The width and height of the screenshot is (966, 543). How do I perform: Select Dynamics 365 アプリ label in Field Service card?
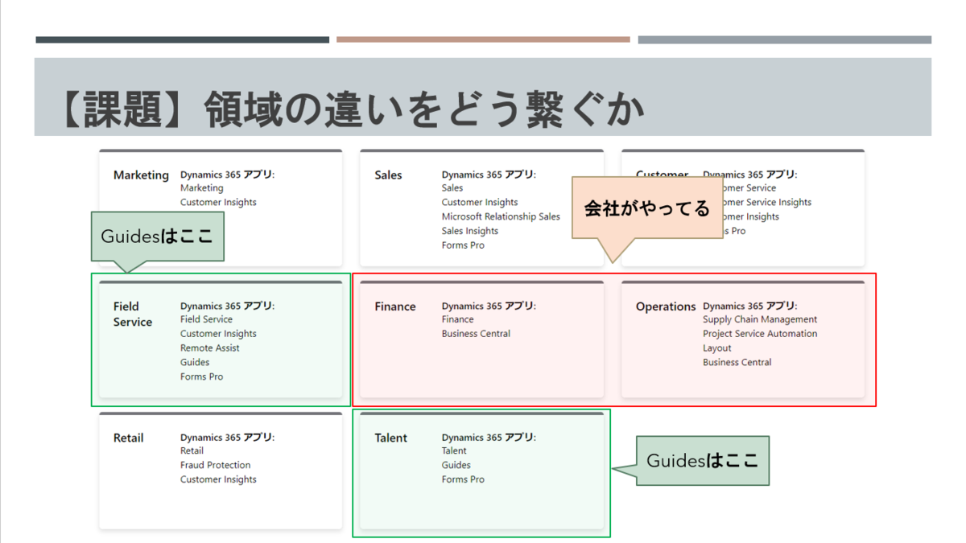[227, 306]
